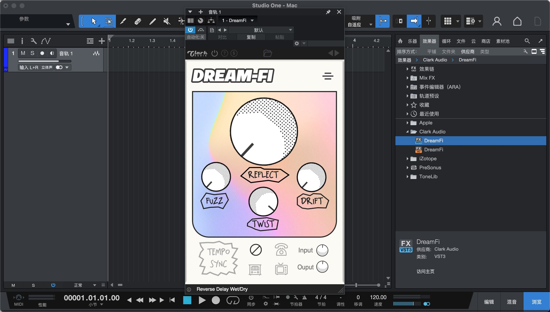Open the 1 - DreamFi insert dropdown
The width and height of the screenshot is (550, 312).
[x=238, y=20]
